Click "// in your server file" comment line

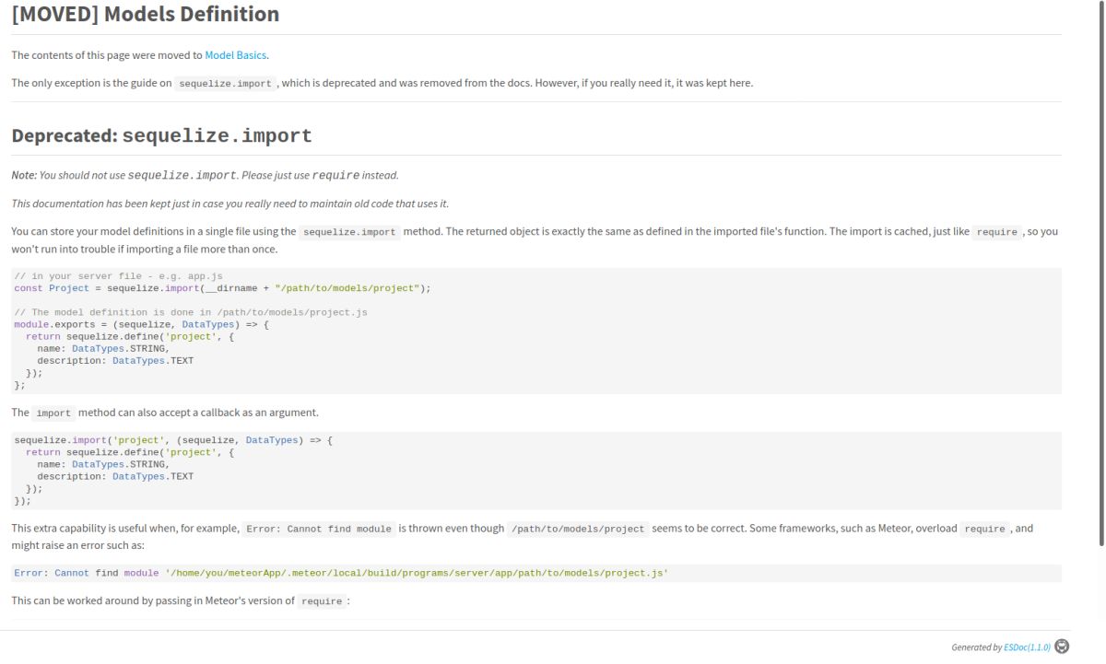pyautogui.click(x=118, y=276)
